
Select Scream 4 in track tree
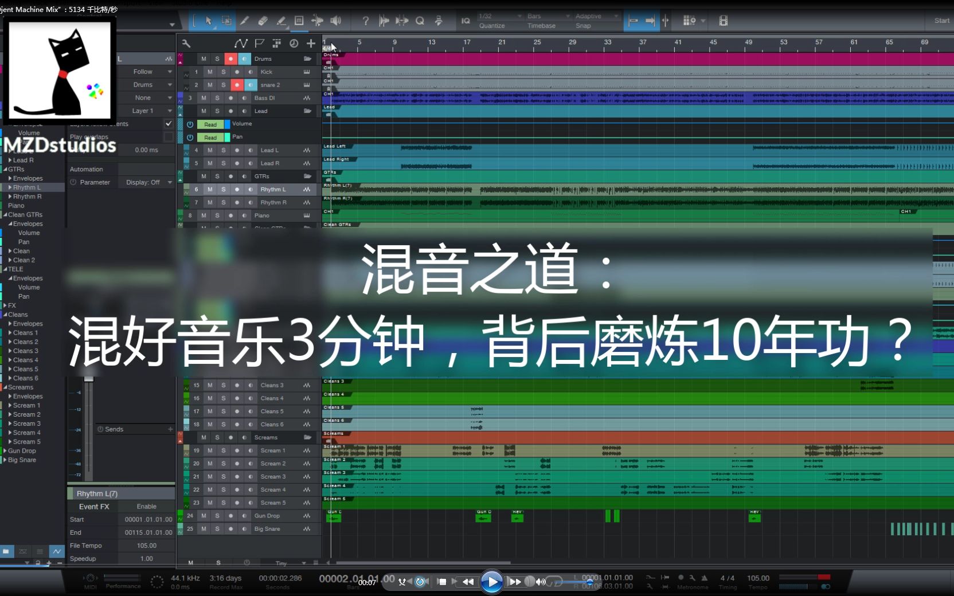click(27, 433)
